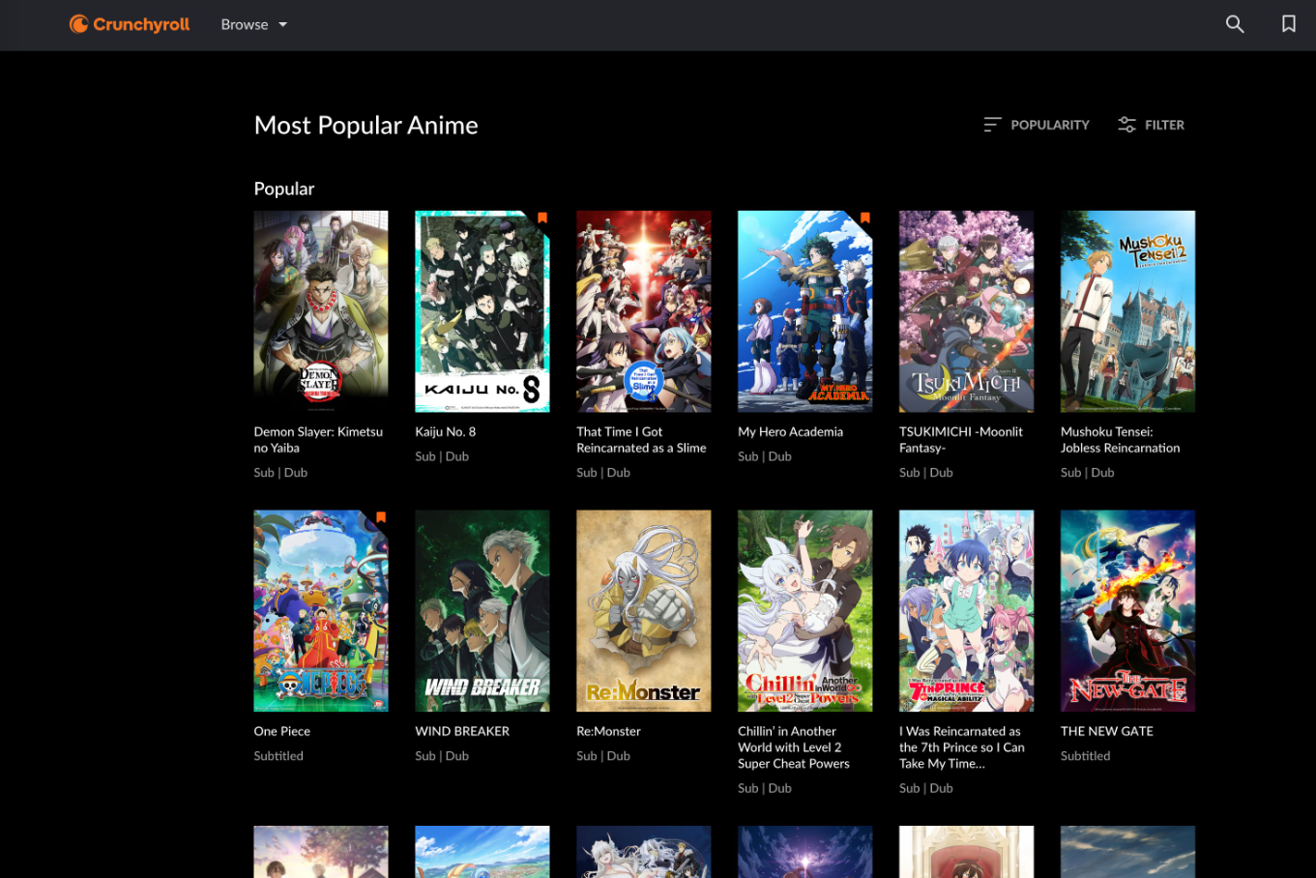Toggle watchlist bookmark flag on My Hero Academia poster
The height and width of the screenshot is (878, 1316).
point(865,218)
